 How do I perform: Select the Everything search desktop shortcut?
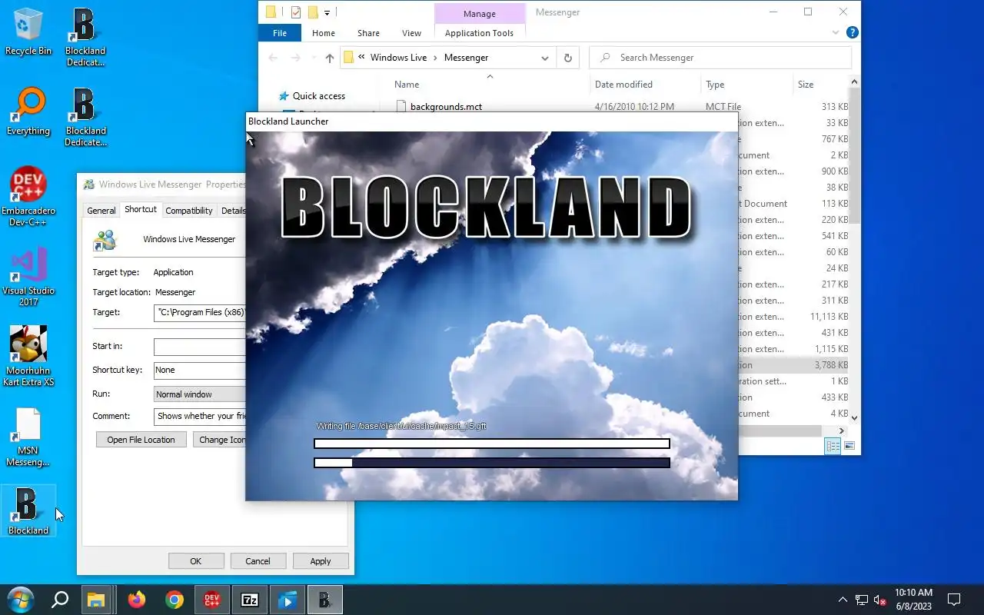pyautogui.click(x=28, y=112)
